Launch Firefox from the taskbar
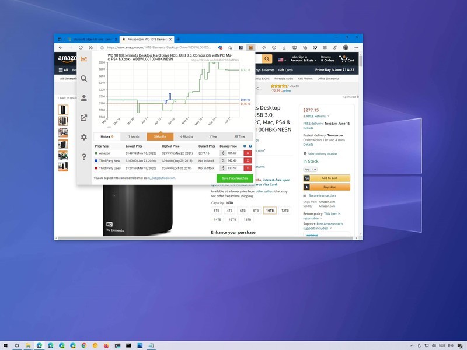Viewport: 467px width, 350px height. pos(106,345)
